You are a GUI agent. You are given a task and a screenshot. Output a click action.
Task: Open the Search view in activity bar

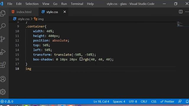(x=3, y=26)
